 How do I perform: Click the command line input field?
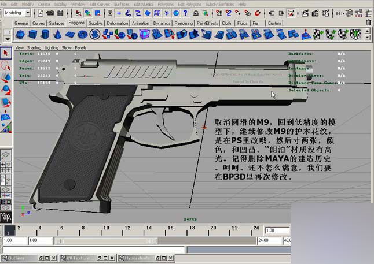94,250
